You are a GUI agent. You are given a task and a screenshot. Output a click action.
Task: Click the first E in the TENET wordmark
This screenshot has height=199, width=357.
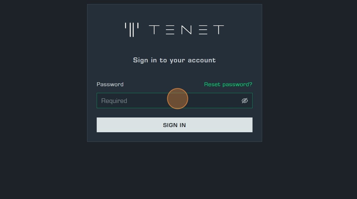click(170, 30)
